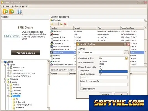Image resolution: width=148 pixels, height=111 pixels.
Task: Click the up folder icon under Escritorio
Action: (52, 24)
